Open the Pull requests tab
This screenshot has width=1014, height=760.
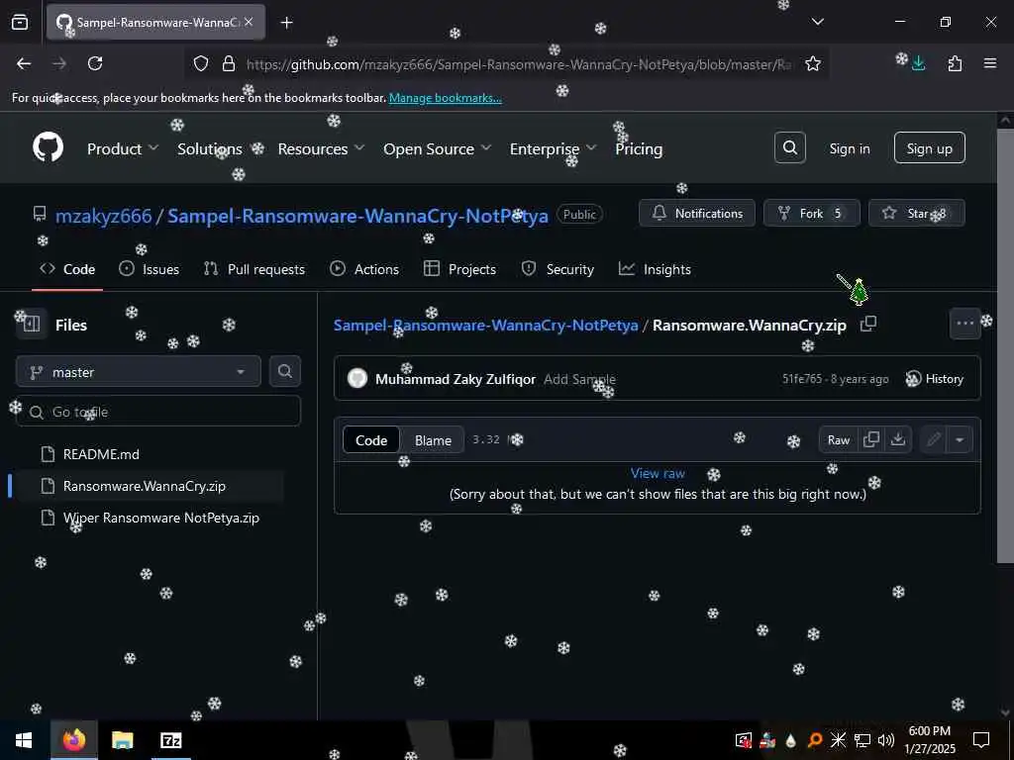tap(254, 269)
